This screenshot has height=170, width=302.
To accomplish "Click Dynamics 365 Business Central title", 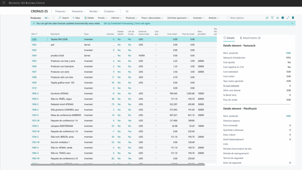I will 27,3.
